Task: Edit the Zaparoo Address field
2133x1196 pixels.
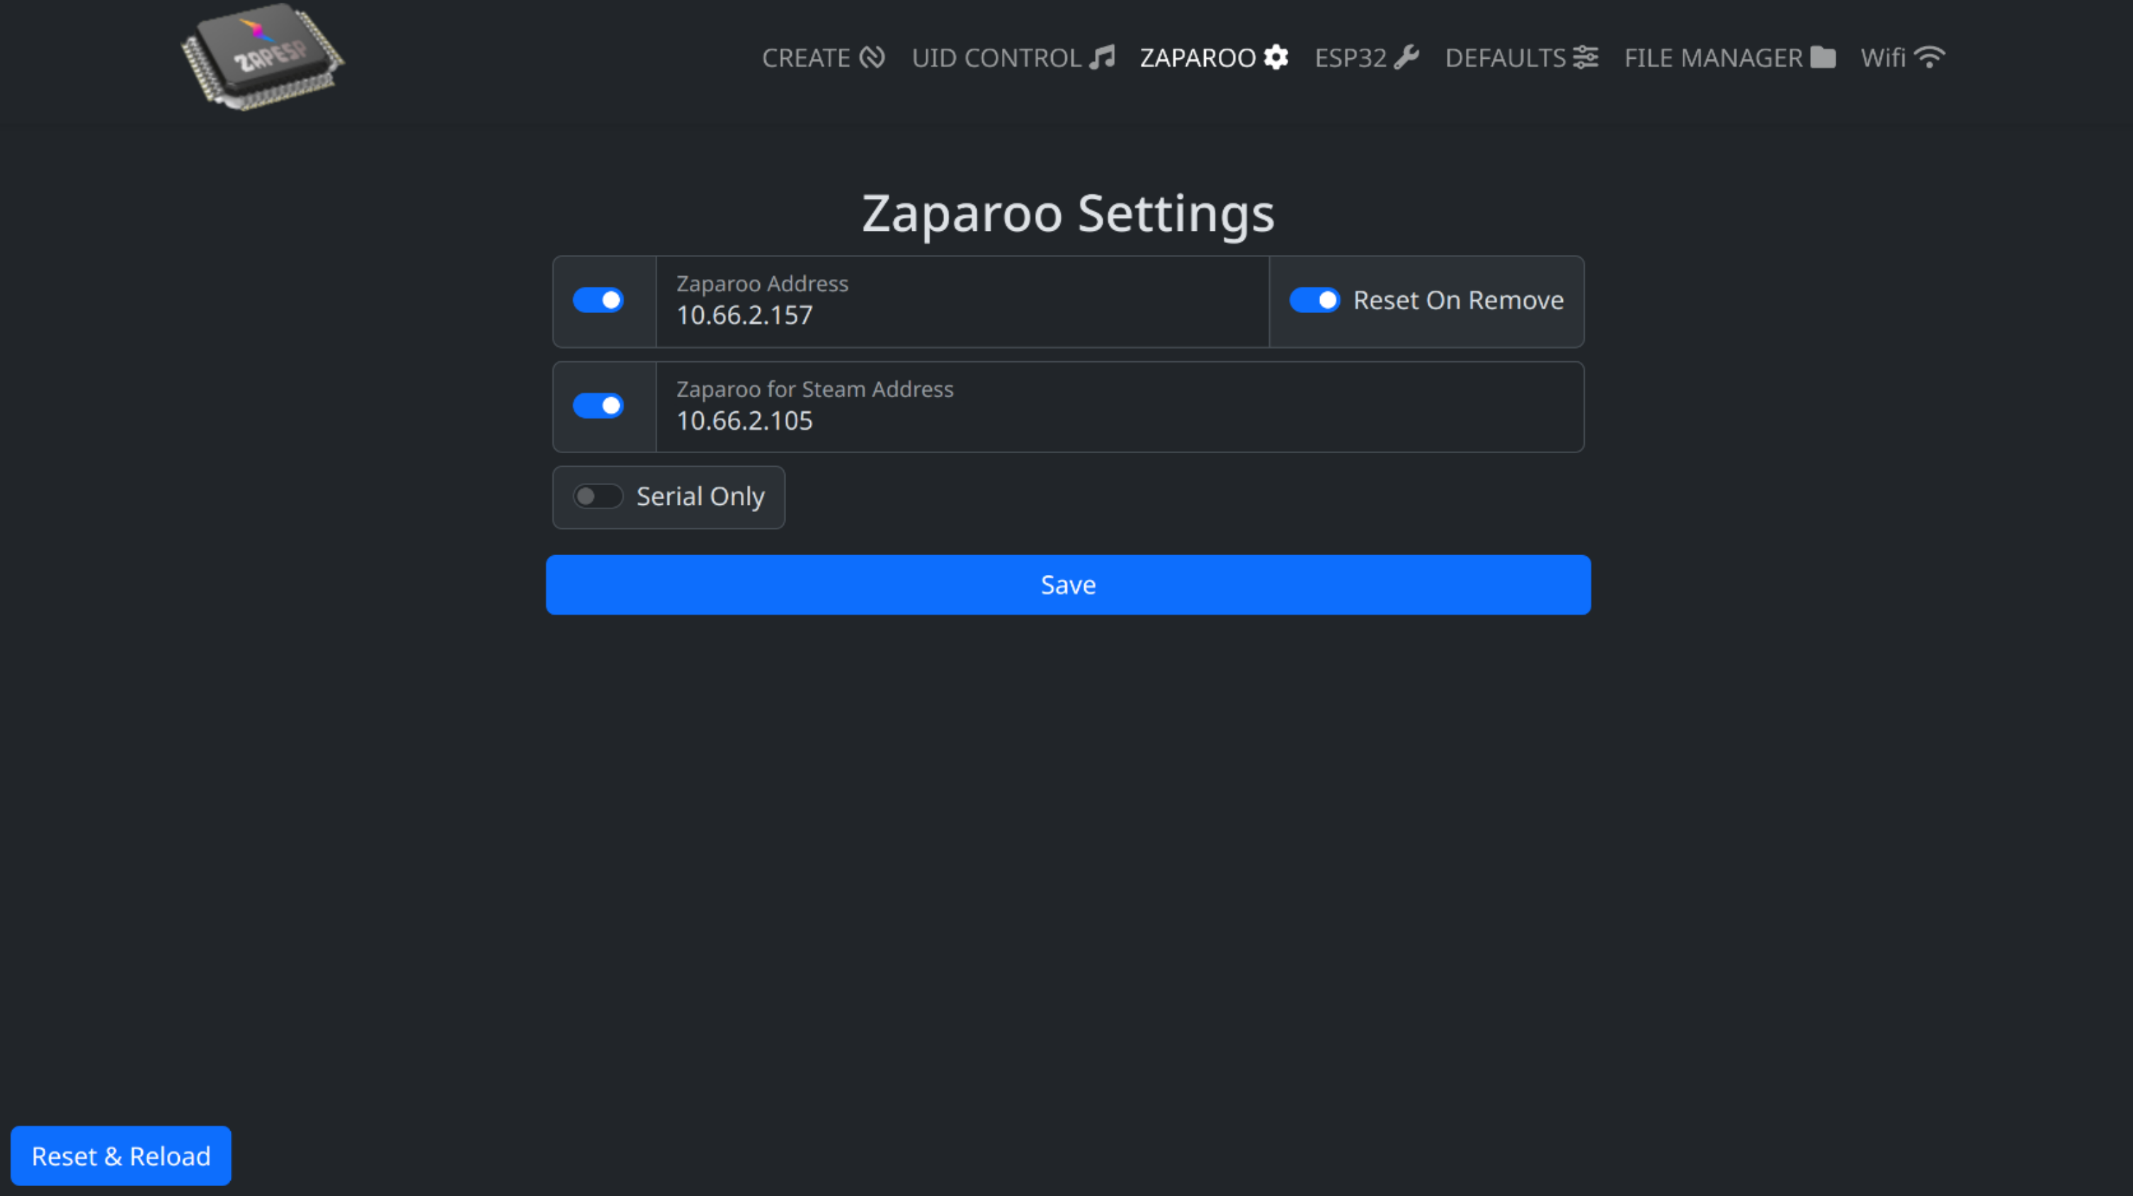Action: [x=960, y=315]
